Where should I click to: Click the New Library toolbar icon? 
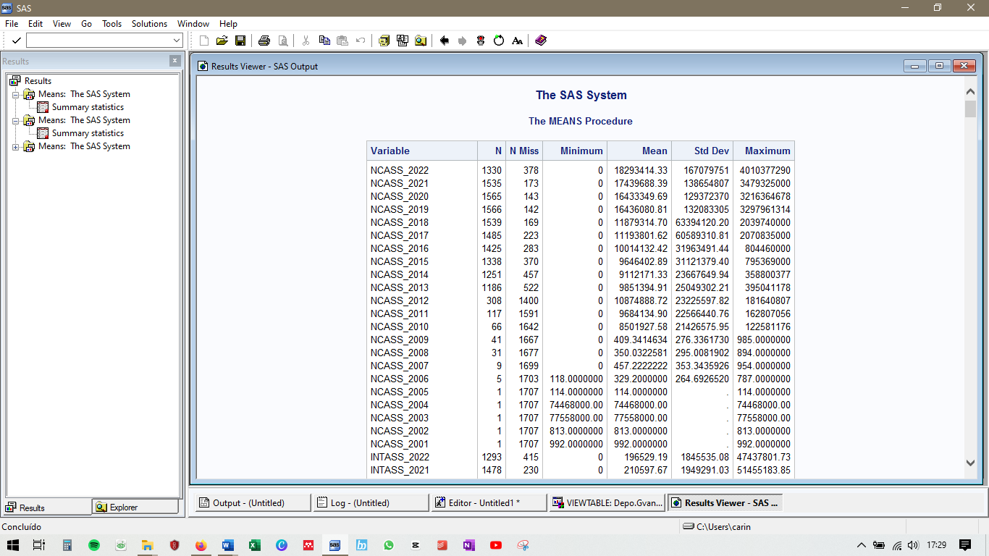(383, 41)
